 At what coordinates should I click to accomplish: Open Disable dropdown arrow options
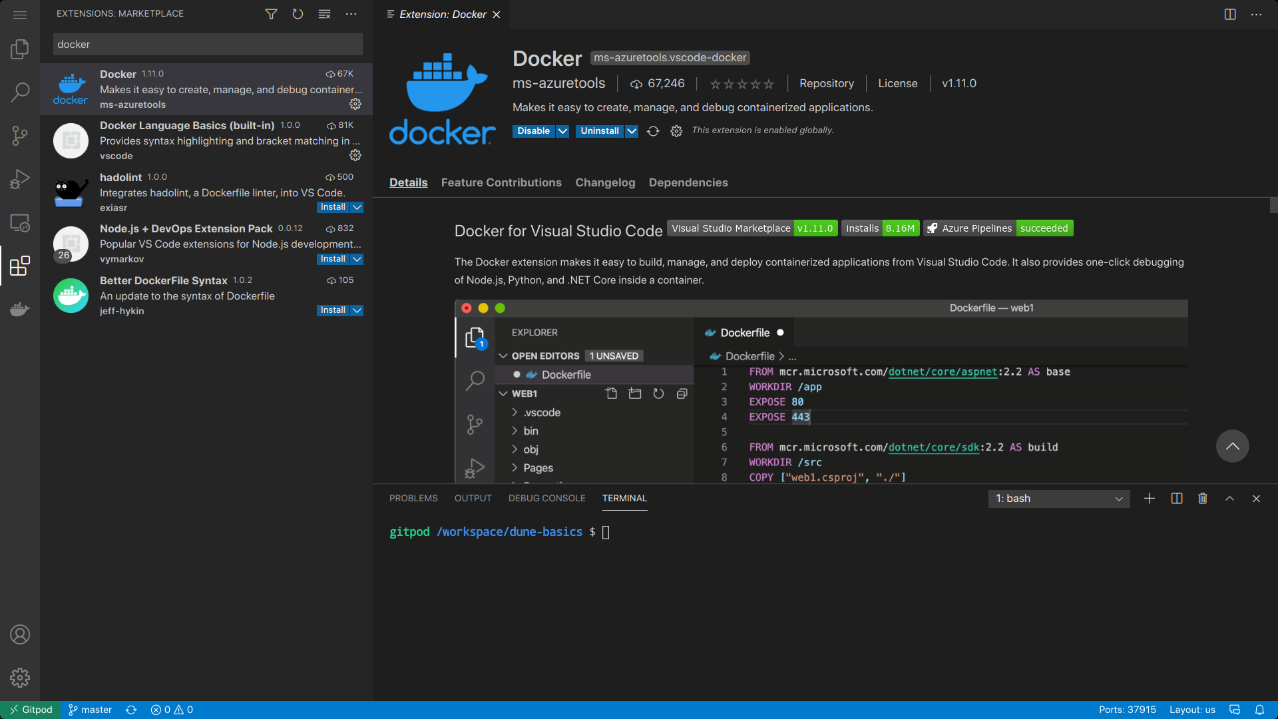point(562,130)
